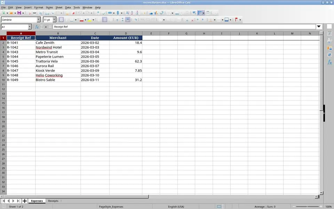This screenshot has height=209, width=334.
Task: Open Find & Replace icon
Action: [98, 13]
